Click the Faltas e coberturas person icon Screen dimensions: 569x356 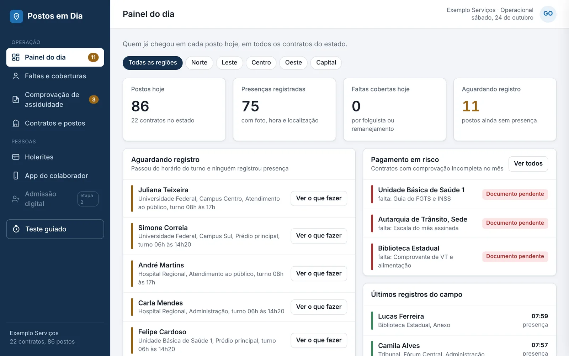point(16,76)
